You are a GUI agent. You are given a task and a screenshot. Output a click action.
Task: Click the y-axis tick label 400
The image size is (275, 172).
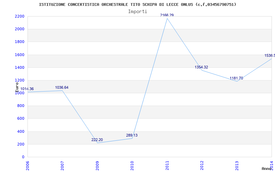click(21, 131)
